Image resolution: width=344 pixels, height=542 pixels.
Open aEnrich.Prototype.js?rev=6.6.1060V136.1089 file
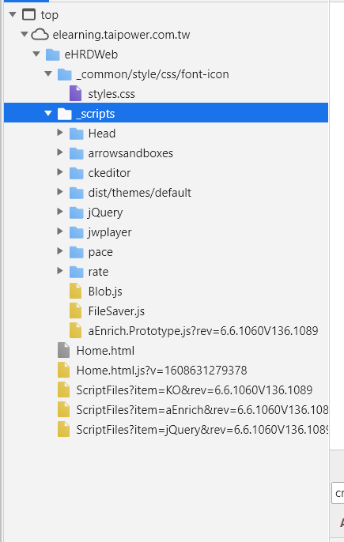click(203, 331)
